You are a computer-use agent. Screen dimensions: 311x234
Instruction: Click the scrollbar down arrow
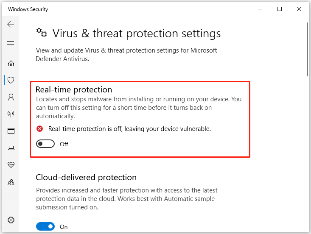pyautogui.click(x=308, y=231)
